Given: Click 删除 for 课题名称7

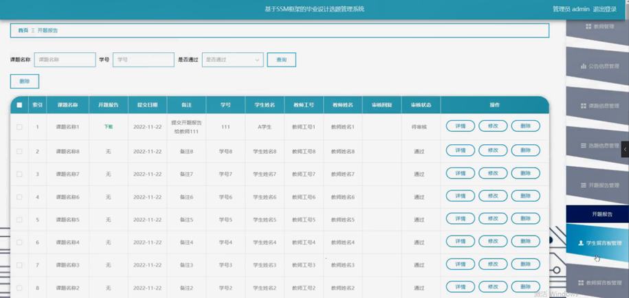Looking at the screenshot, I should [525, 174].
